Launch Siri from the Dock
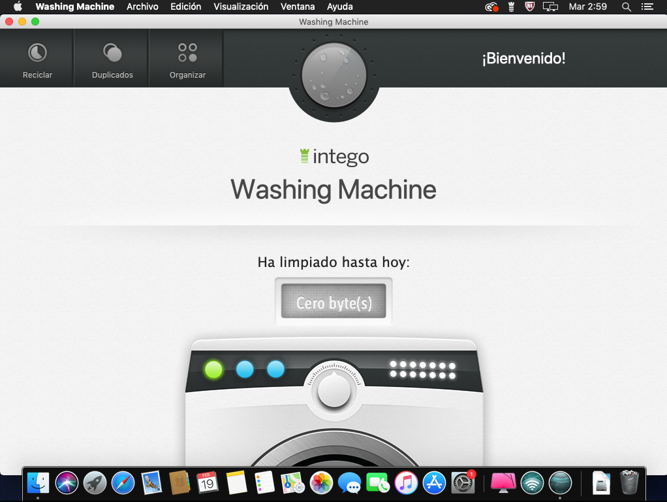 (67, 483)
